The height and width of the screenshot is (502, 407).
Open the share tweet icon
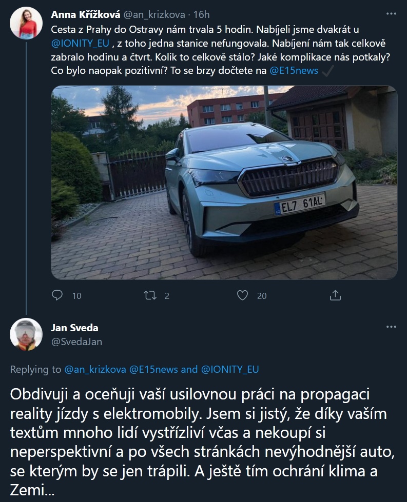click(x=335, y=295)
